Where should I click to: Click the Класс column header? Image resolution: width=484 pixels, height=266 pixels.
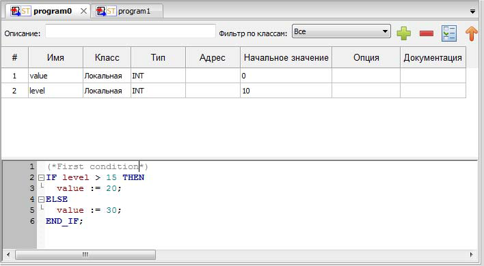coord(107,57)
